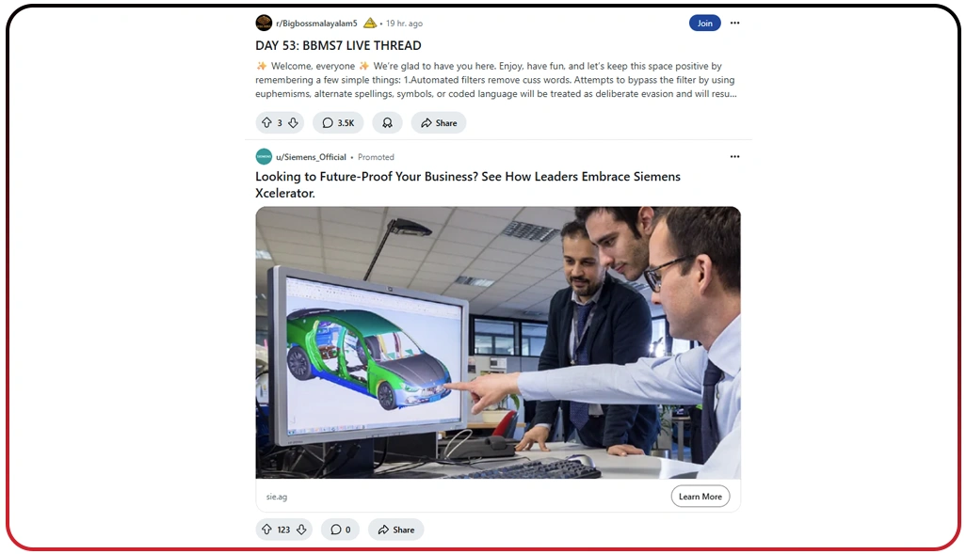Click the Siemens car design ad image
The image size is (966, 554).
[498, 342]
